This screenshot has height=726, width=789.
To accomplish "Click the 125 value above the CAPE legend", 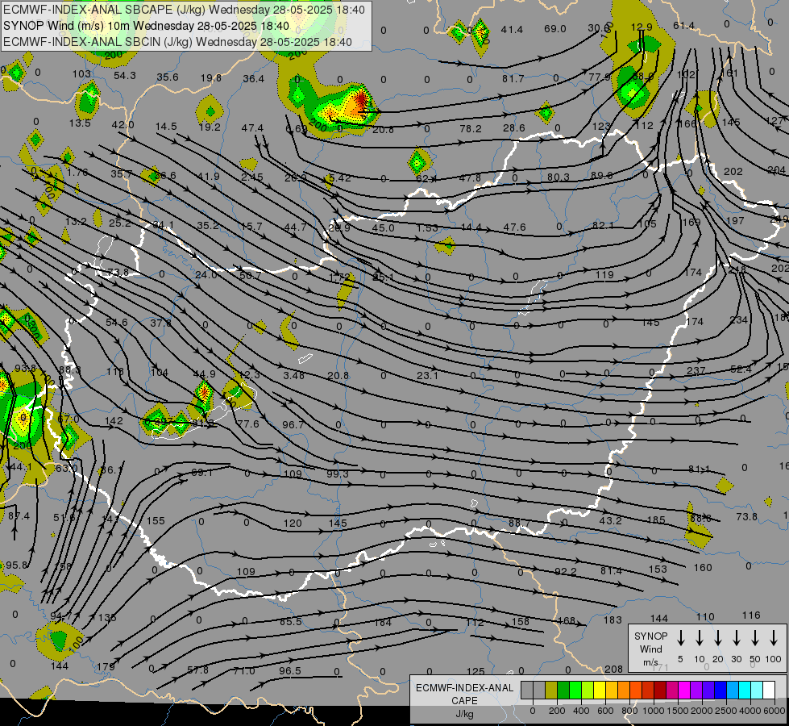I will 475,671.
